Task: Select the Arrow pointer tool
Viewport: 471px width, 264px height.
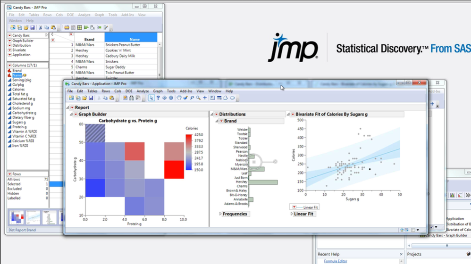Action: (151, 98)
